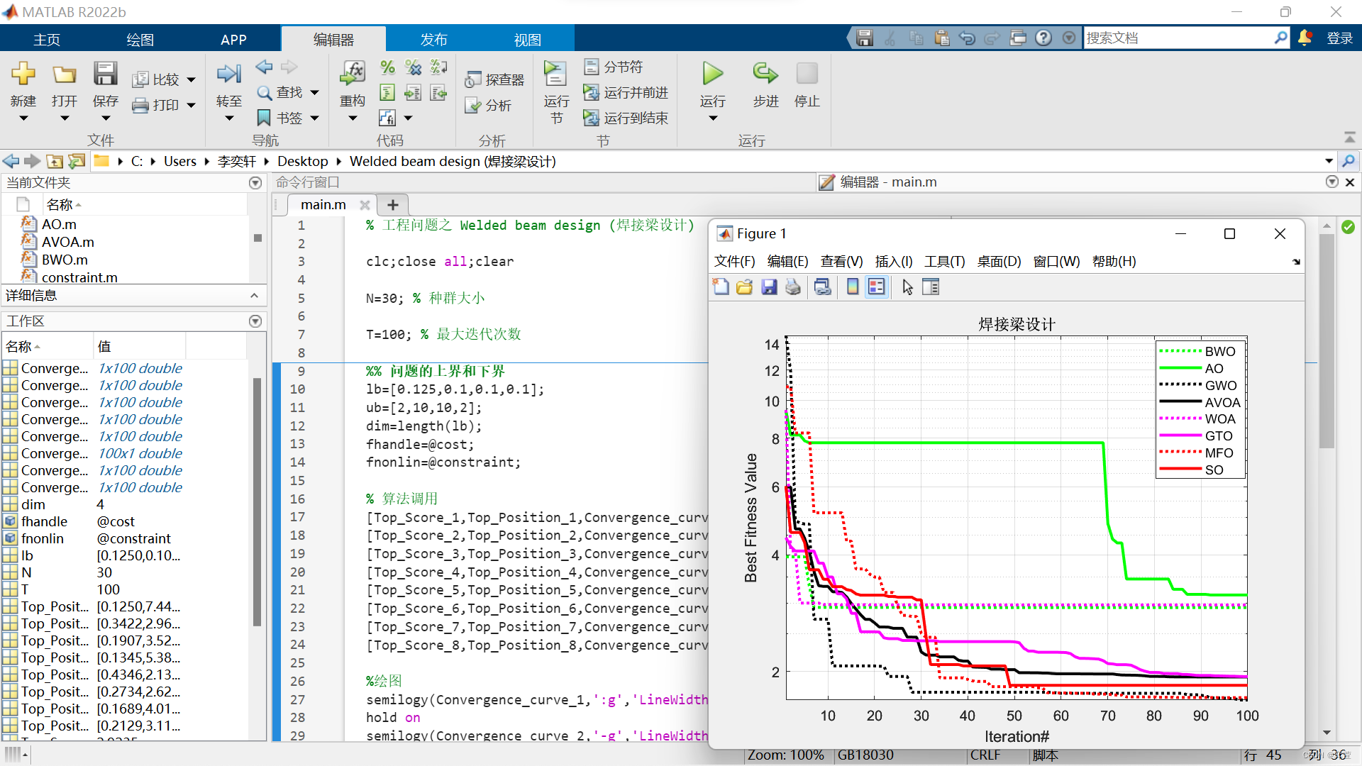Click Open Property Inspector icon in Figure 1
The image size is (1362, 766).
(x=931, y=287)
